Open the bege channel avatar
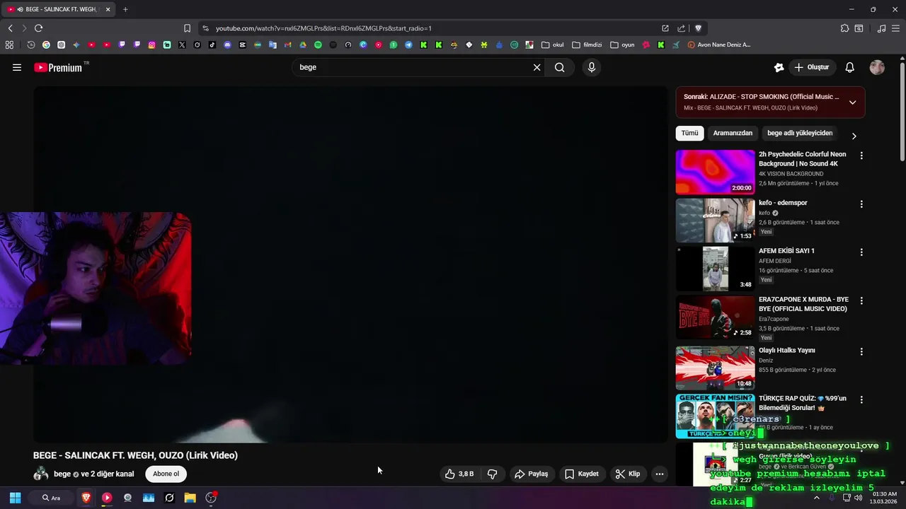This screenshot has height=509, width=906. tap(41, 474)
